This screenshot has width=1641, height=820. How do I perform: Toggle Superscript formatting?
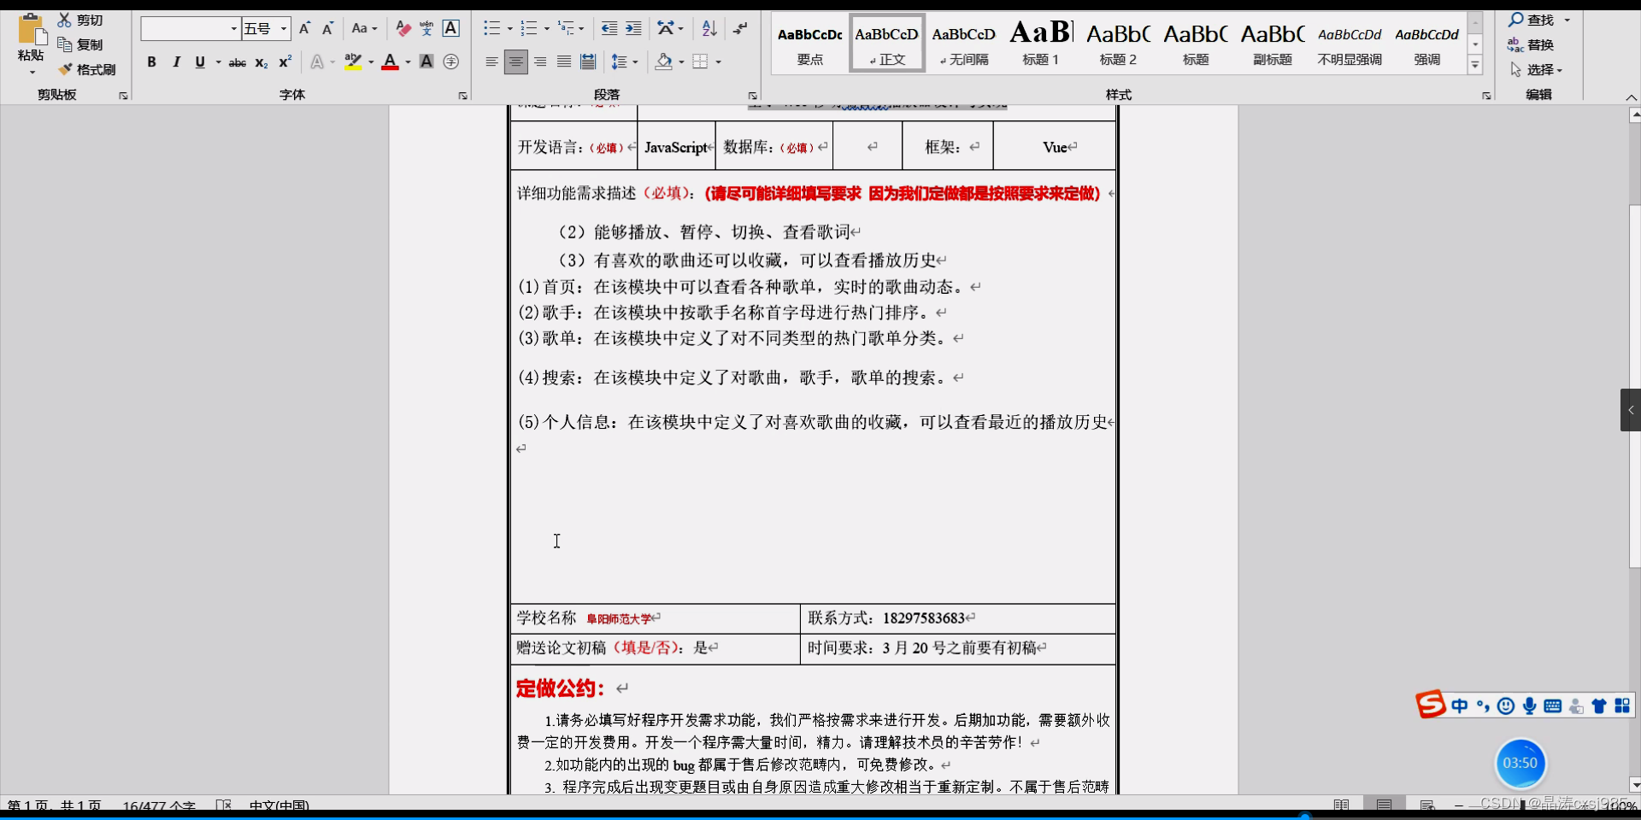pos(285,61)
